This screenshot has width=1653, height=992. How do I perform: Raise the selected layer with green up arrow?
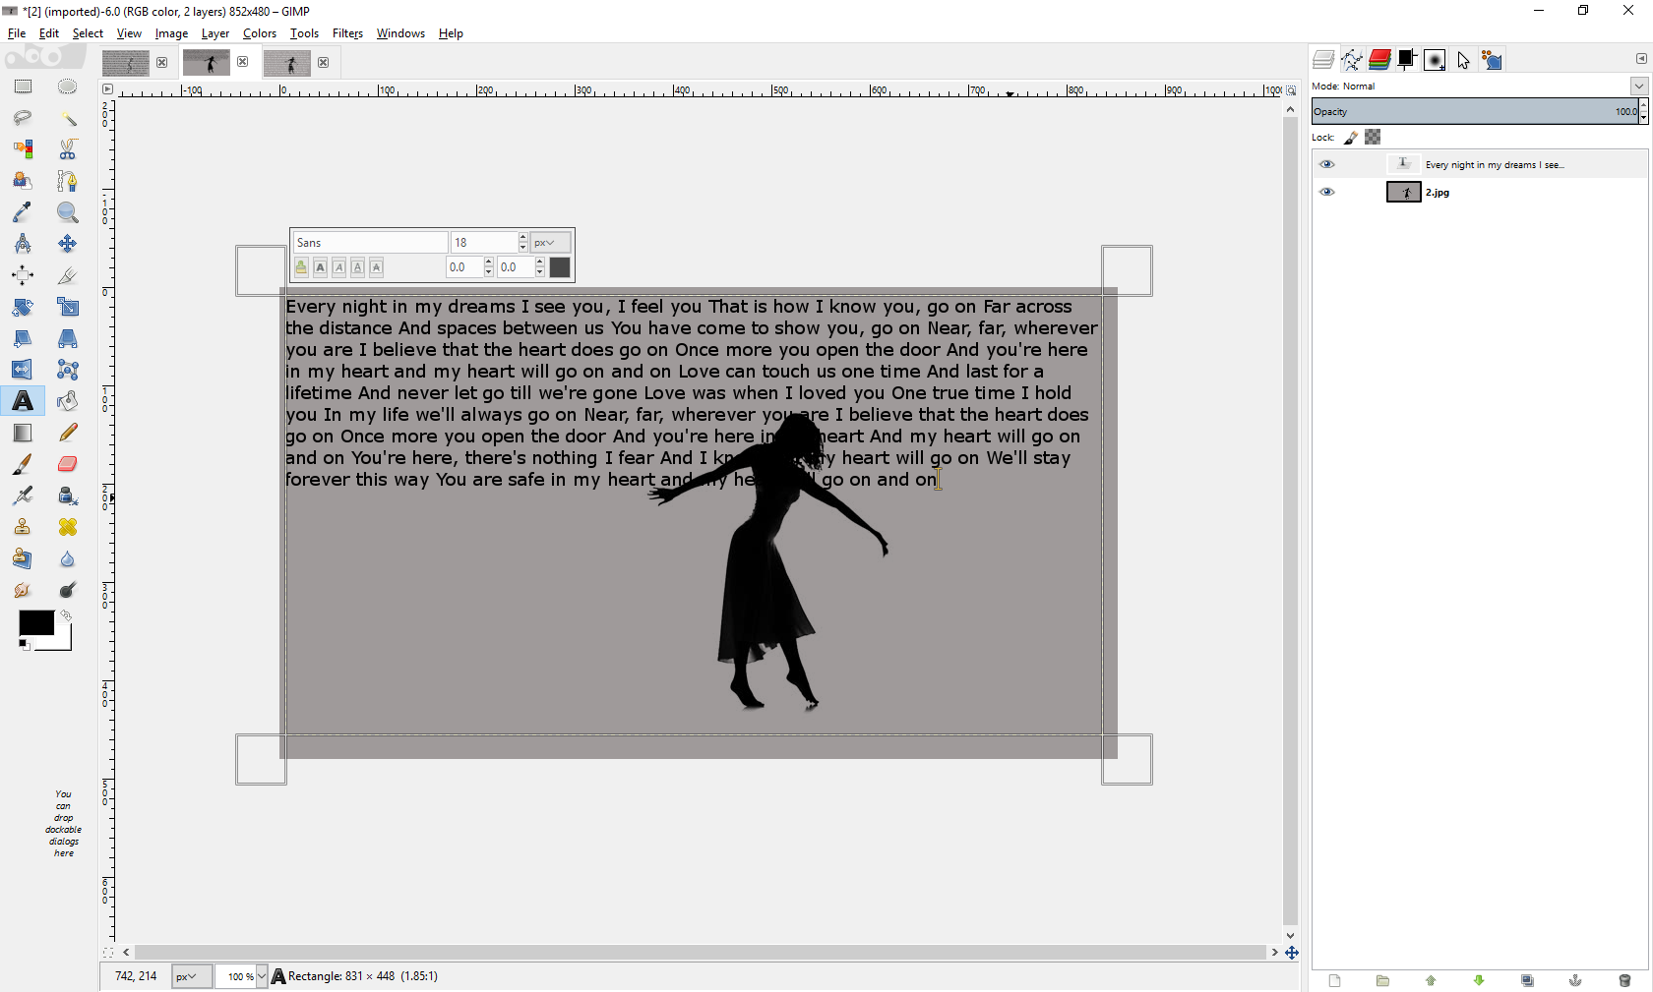(1431, 980)
